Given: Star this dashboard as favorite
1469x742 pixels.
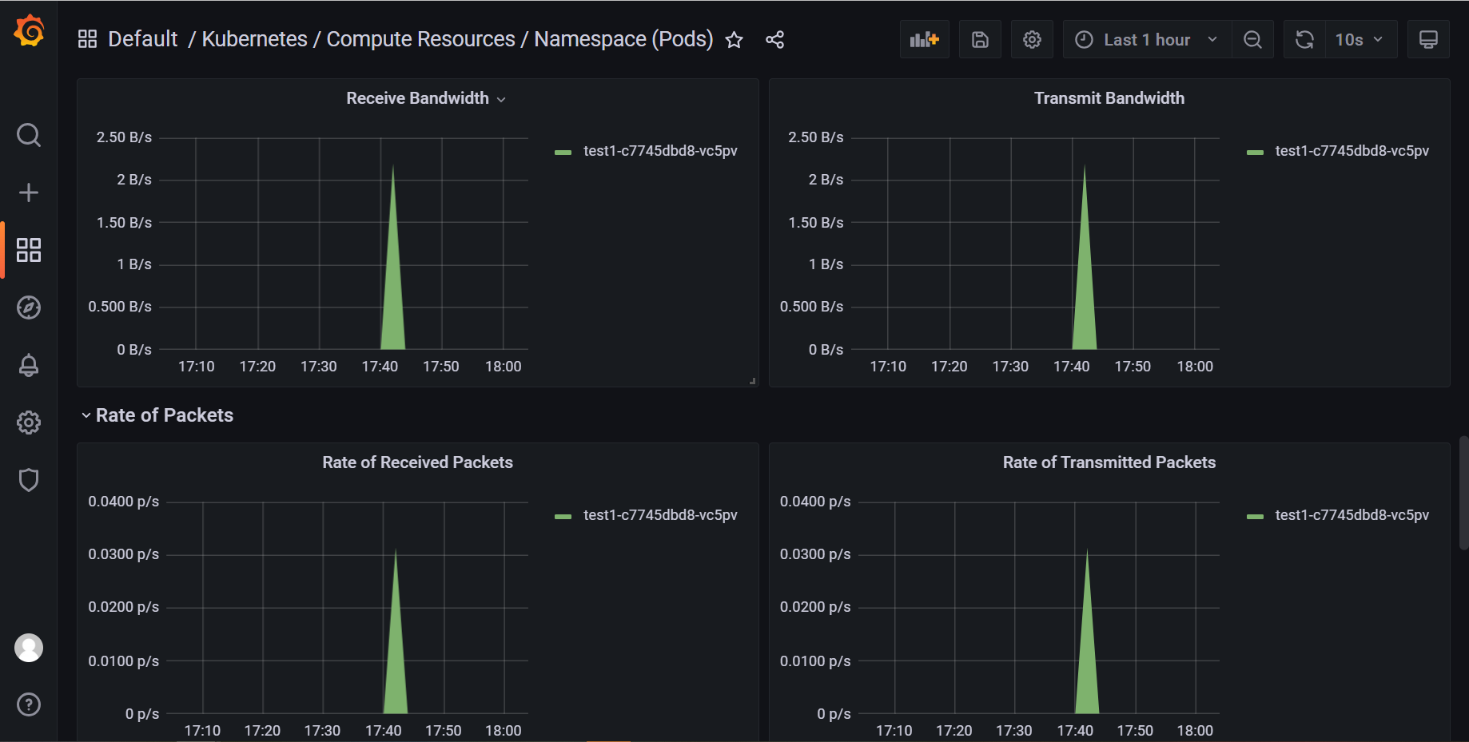Looking at the screenshot, I should tap(734, 40).
